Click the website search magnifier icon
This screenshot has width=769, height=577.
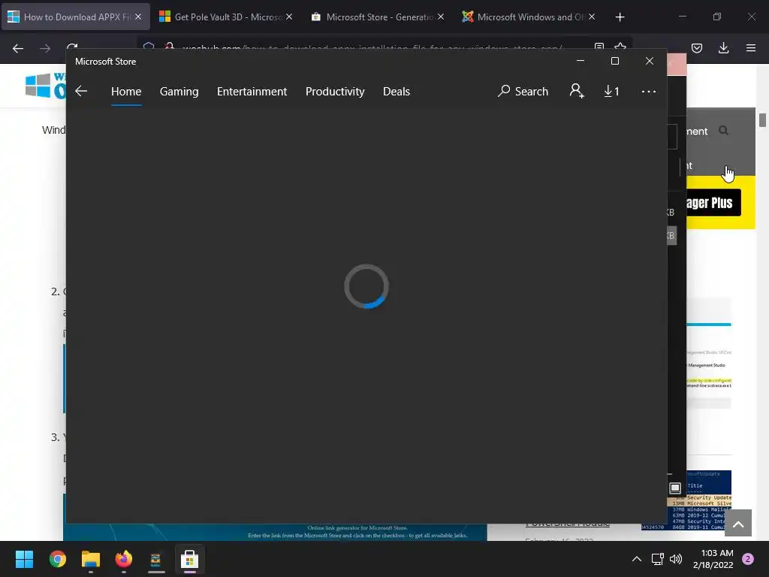coord(723,131)
